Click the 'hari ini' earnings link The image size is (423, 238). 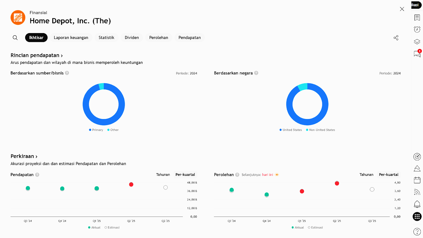tap(268, 175)
